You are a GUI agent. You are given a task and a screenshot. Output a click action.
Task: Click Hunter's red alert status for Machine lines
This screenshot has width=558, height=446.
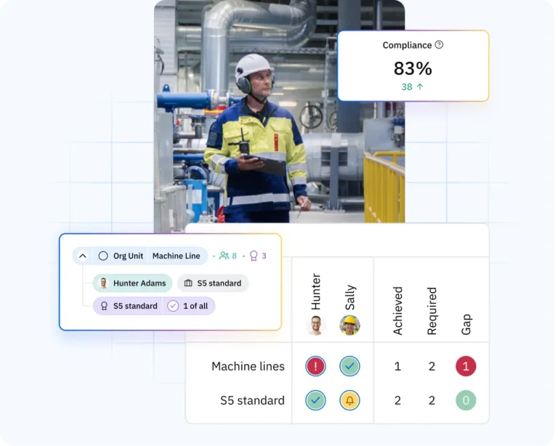click(x=315, y=366)
